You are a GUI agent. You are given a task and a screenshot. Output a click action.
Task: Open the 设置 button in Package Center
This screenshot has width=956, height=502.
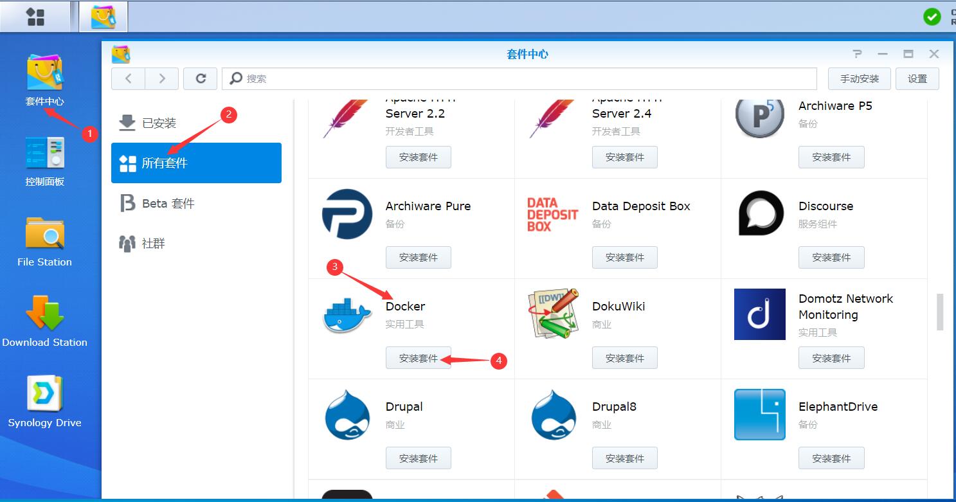(917, 78)
